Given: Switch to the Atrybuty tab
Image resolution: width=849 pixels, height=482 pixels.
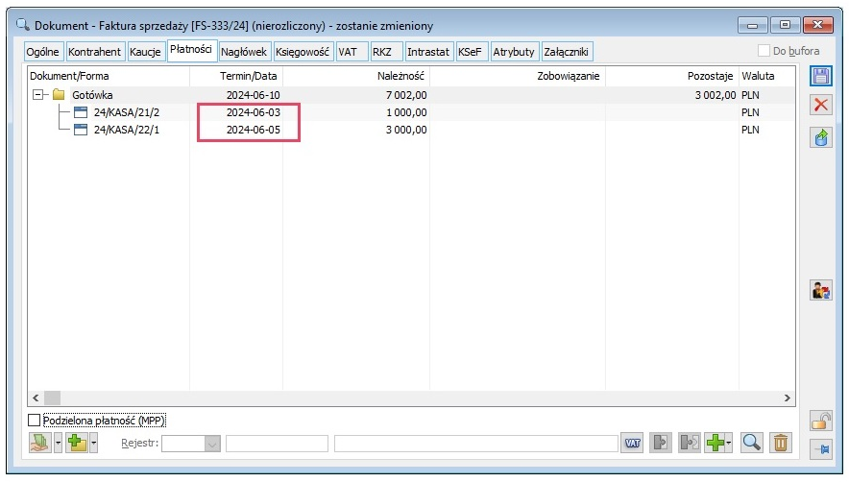Looking at the screenshot, I should click(514, 52).
